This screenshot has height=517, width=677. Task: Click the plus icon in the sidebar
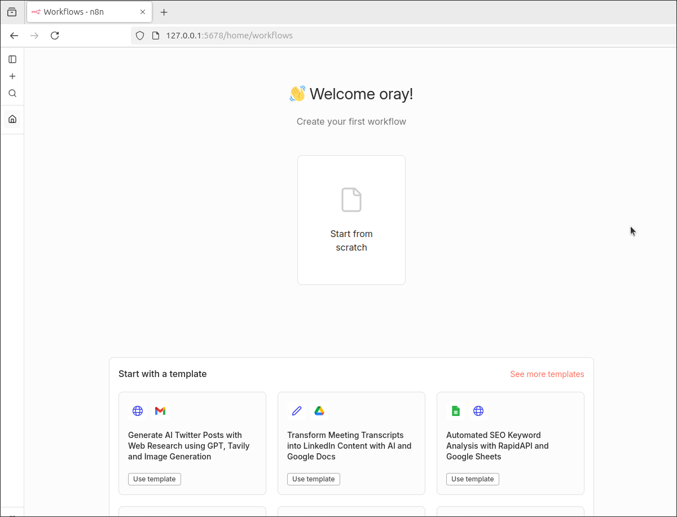[x=12, y=76]
